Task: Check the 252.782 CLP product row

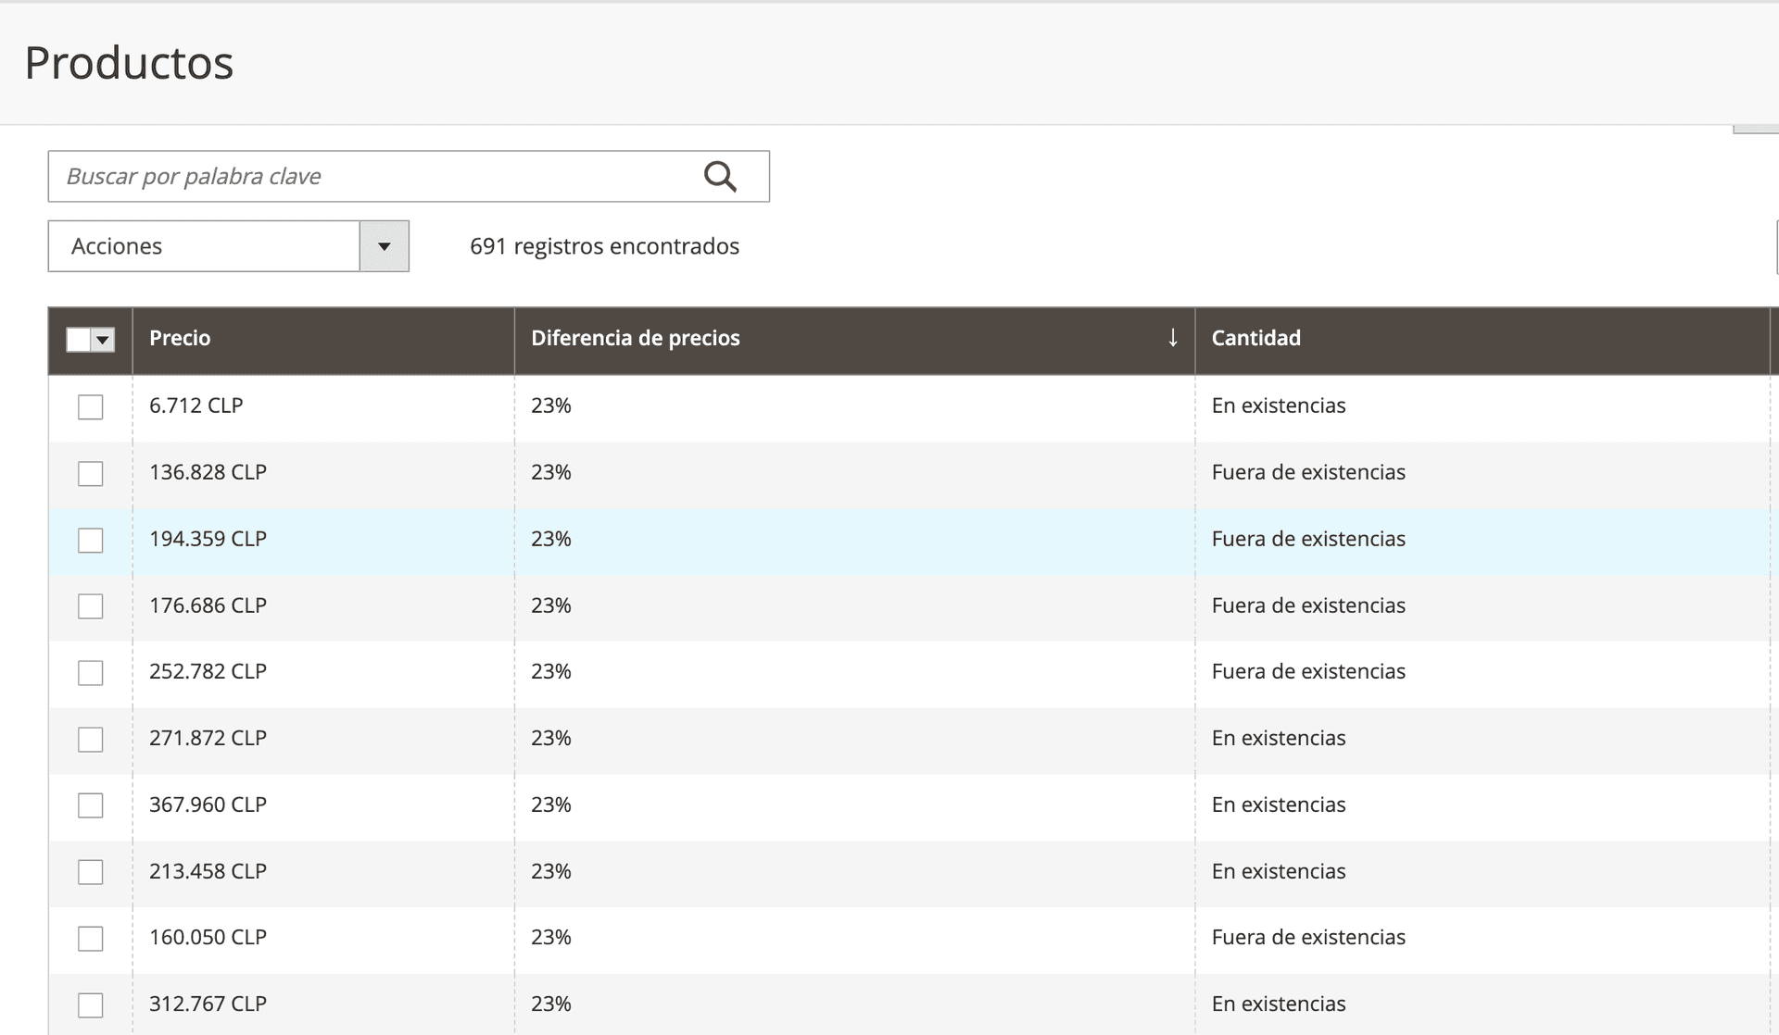Action: tap(90, 673)
